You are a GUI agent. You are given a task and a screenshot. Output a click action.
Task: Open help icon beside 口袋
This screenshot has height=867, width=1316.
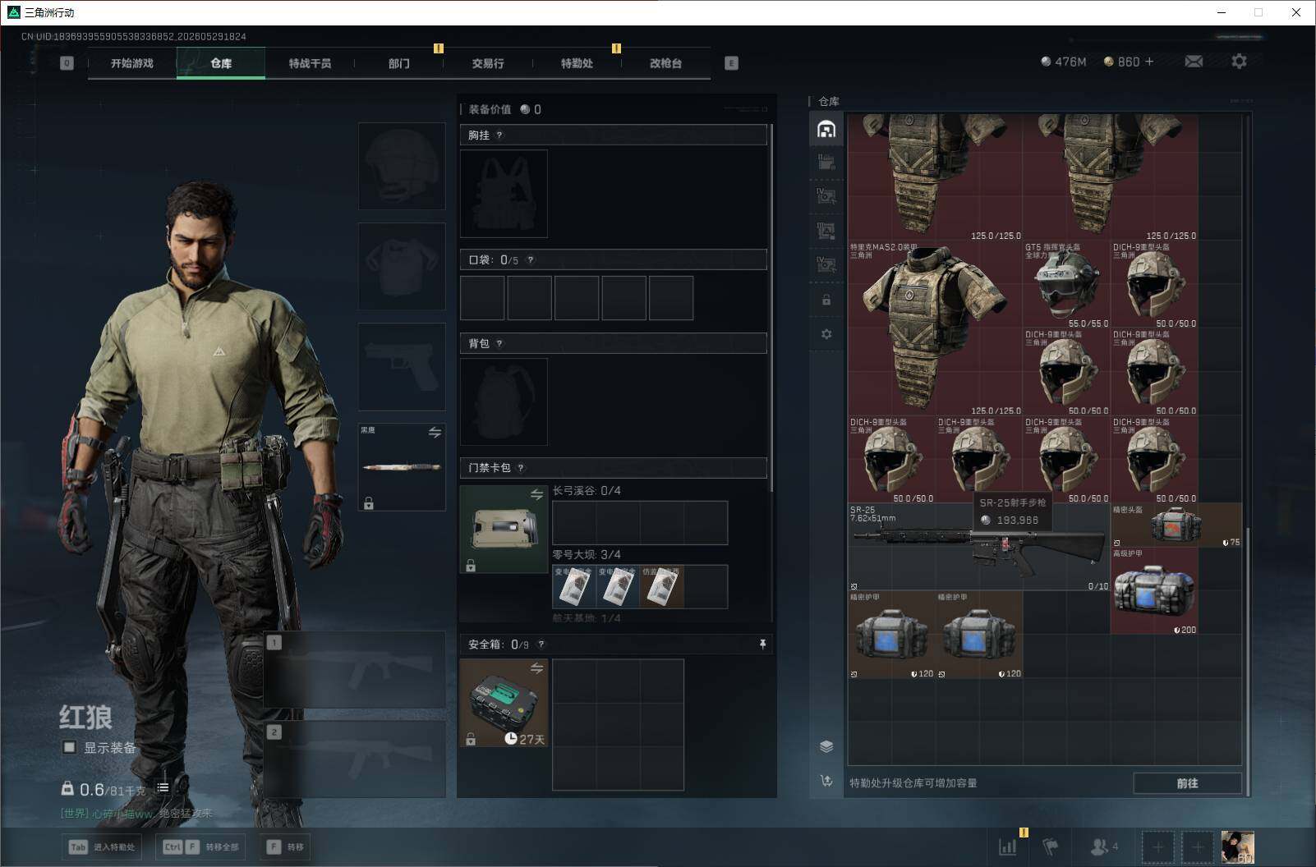(x=531, y=260)
